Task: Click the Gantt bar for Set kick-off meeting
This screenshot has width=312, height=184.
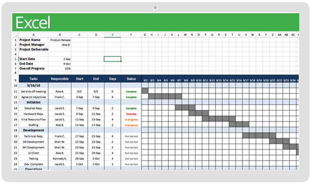Action: coord(145,91)
